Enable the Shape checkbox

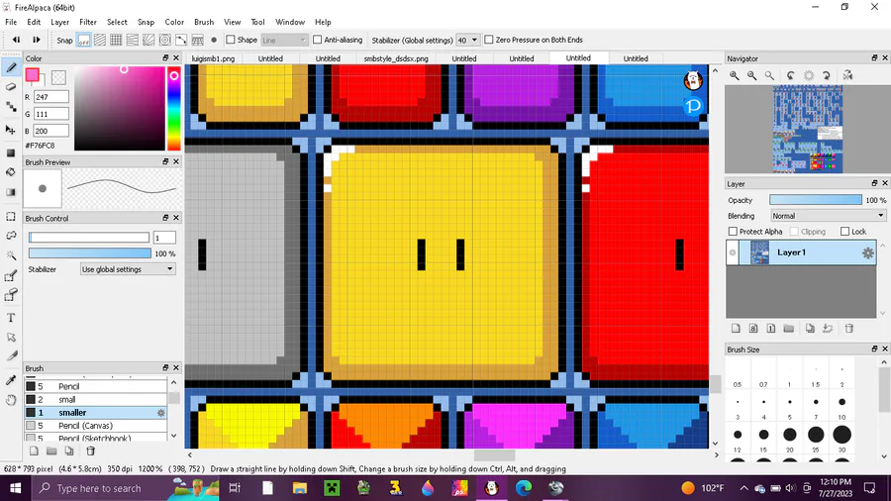(231, 40)
